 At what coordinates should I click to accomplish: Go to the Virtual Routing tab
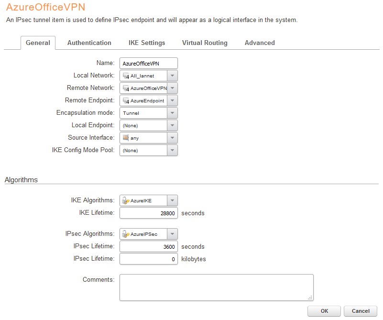click(205, 43)
